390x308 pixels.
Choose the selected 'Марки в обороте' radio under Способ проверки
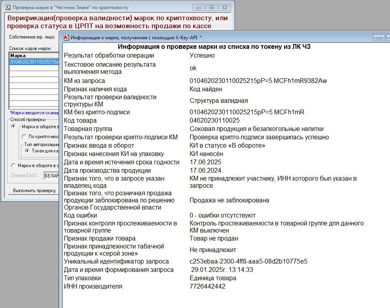click(x=13, y=126)
